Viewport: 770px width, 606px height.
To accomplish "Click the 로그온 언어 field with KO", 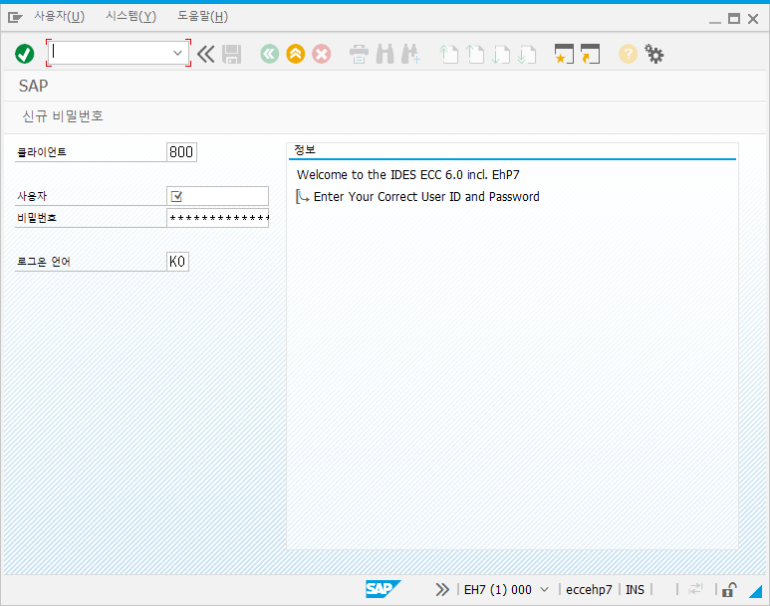I will coord(177,262).
